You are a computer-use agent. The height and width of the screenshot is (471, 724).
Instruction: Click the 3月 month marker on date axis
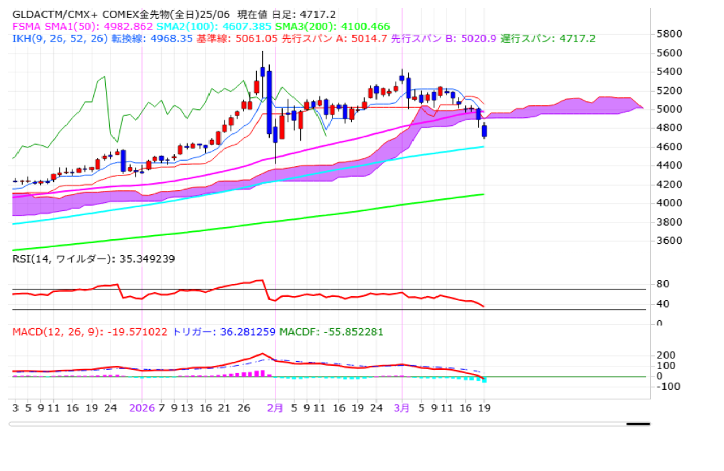pyautogui.click(x=402, y=407)
